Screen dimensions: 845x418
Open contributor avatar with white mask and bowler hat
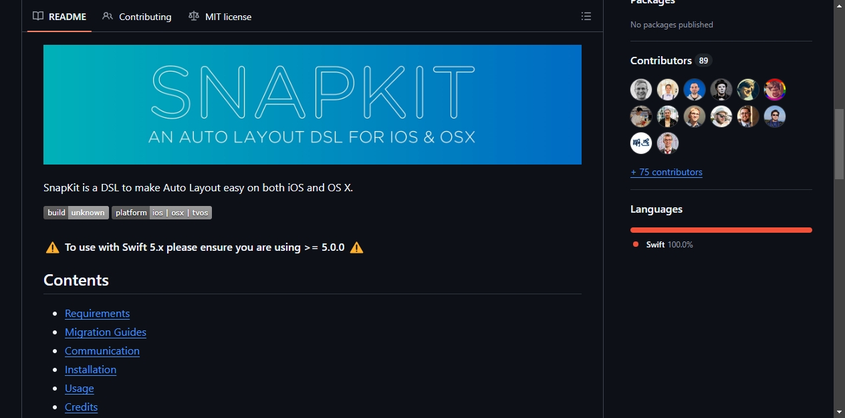[721, 90]
